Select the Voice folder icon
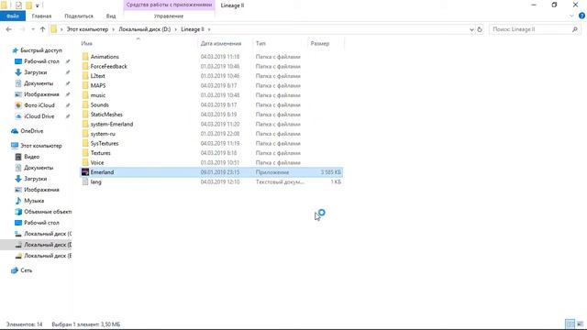The image size is (587, 330). [85, 163]
